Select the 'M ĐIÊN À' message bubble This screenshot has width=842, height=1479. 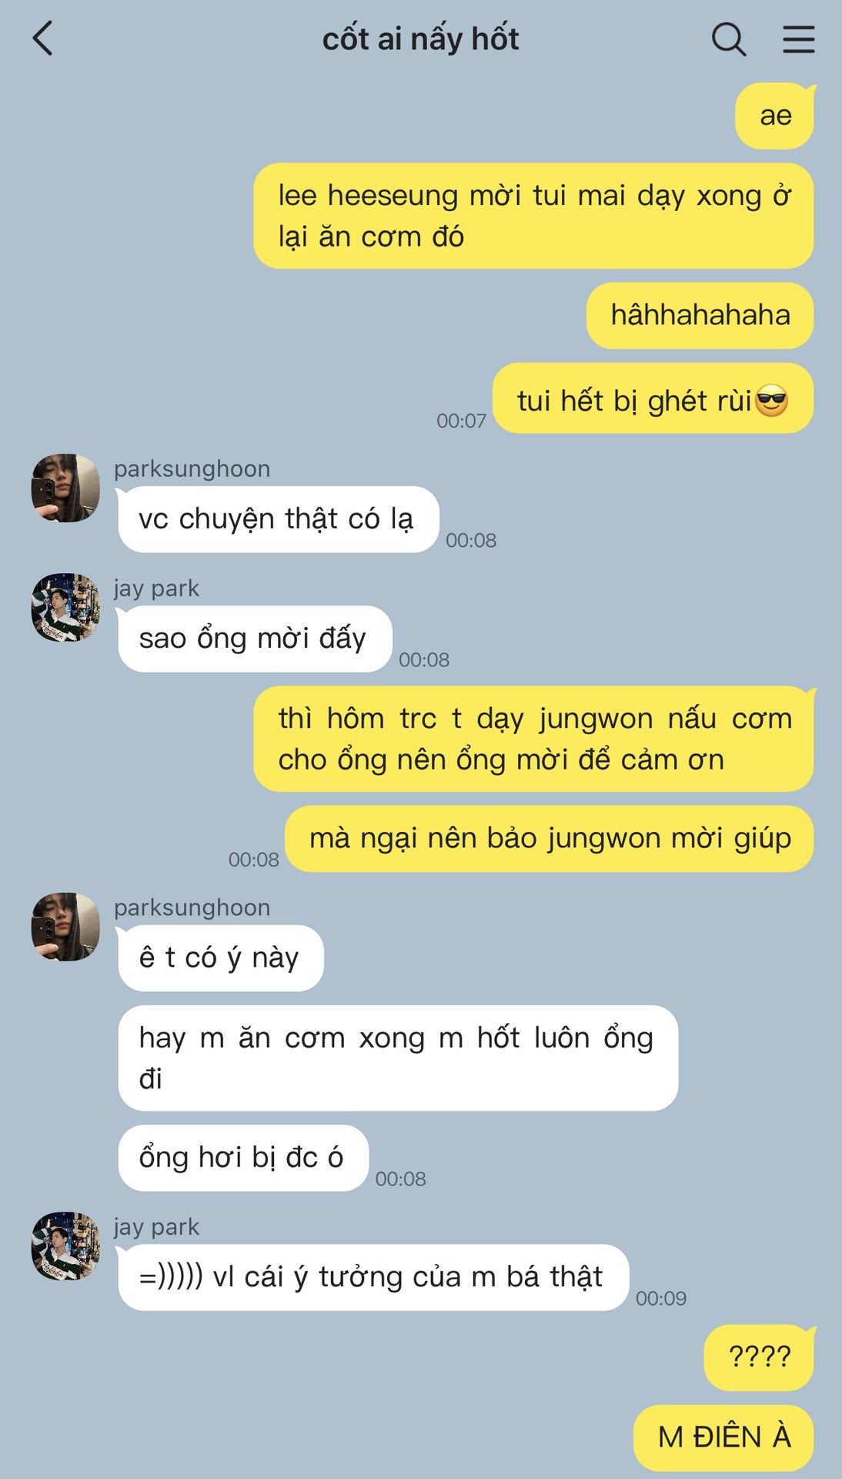tap(723, 1437)
